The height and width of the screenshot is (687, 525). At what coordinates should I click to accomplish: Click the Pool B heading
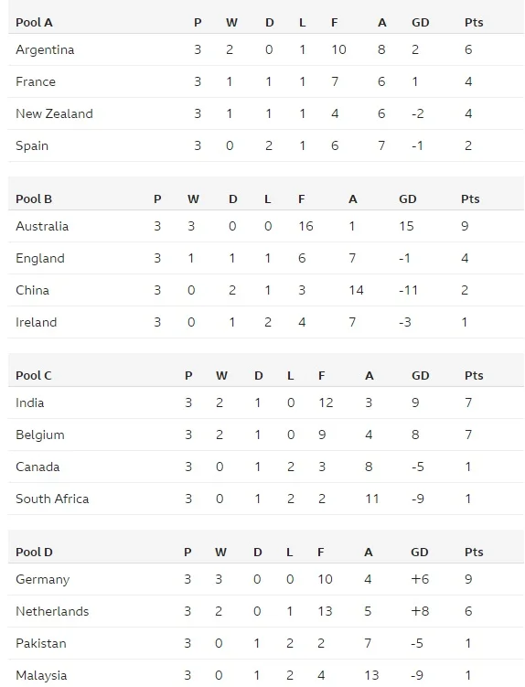pyautogui.click(x=34, y=199)
